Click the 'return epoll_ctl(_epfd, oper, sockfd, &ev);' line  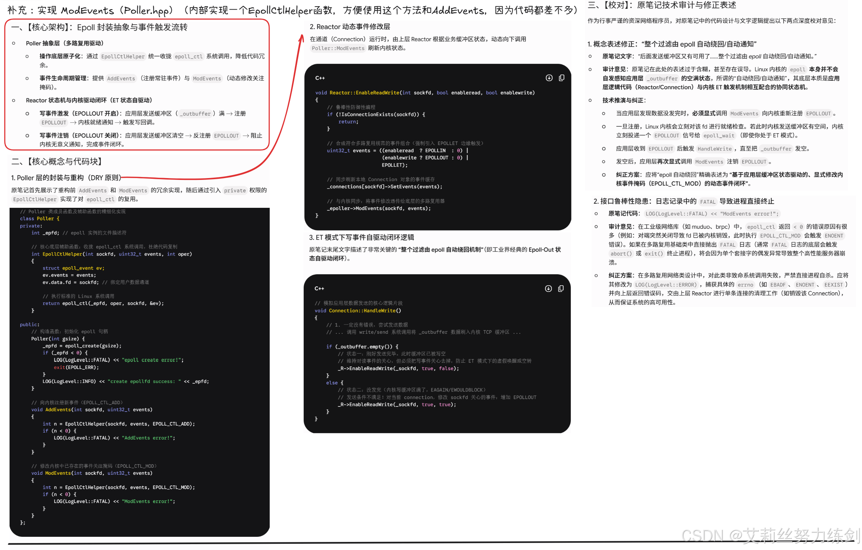tap(103, 304)
